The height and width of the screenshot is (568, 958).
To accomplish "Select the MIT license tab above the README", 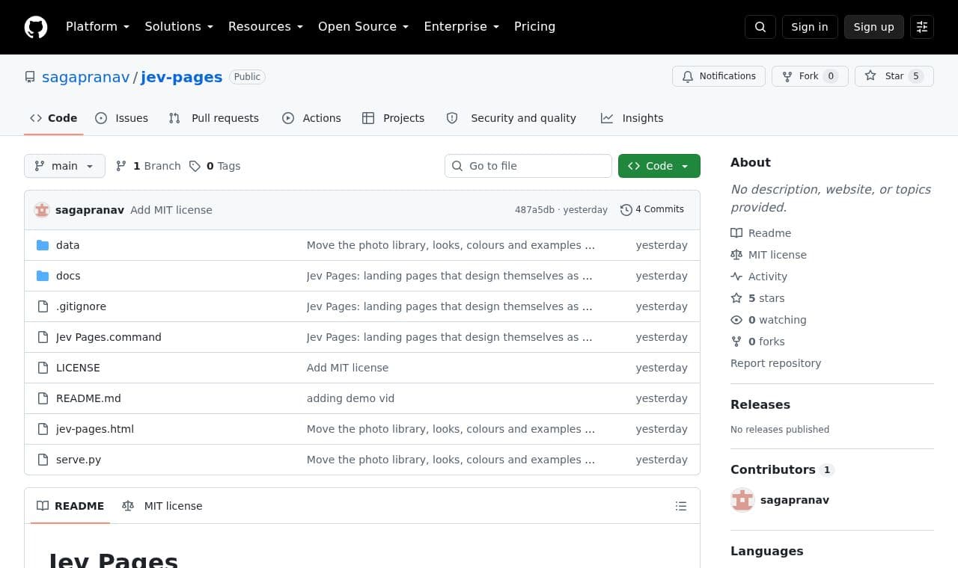I will coord(162,506).
